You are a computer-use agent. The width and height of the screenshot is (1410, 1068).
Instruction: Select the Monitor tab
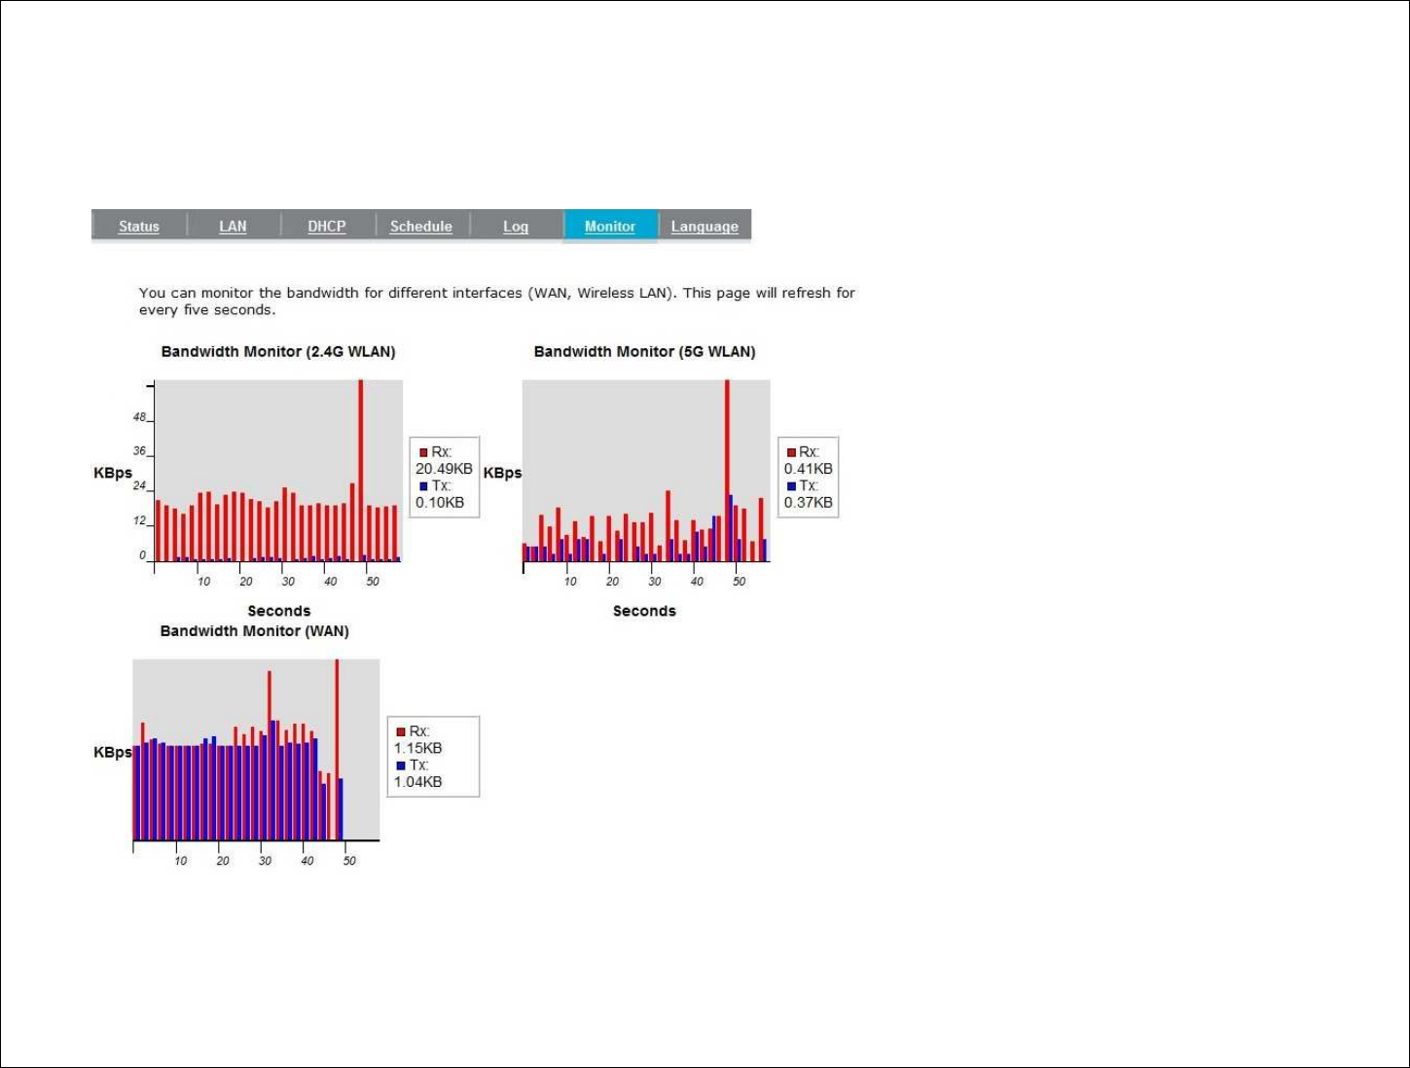point(610,227)
